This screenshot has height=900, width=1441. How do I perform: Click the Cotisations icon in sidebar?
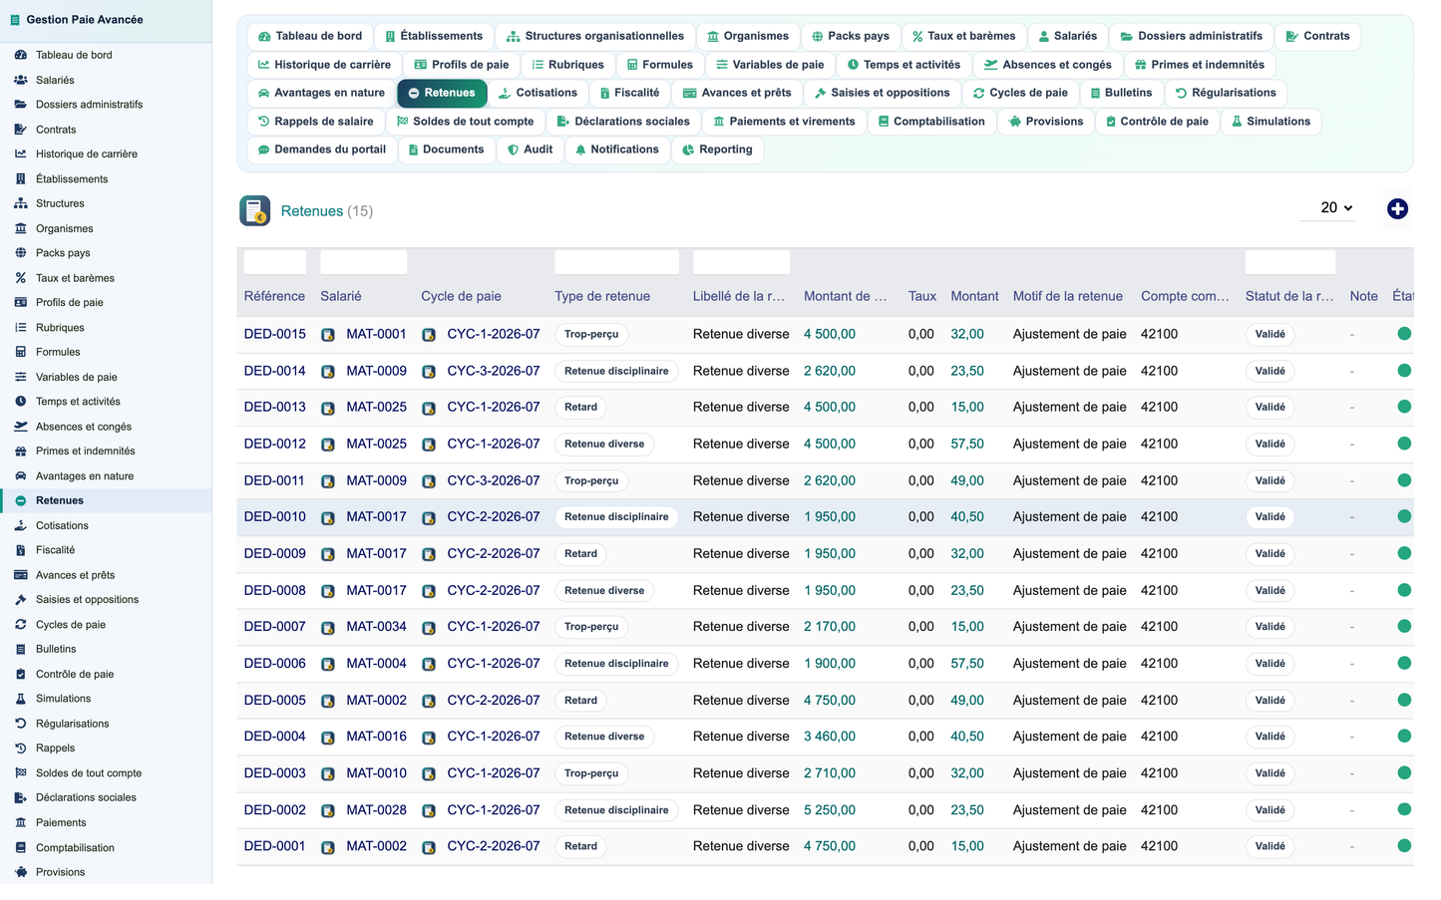21,525
